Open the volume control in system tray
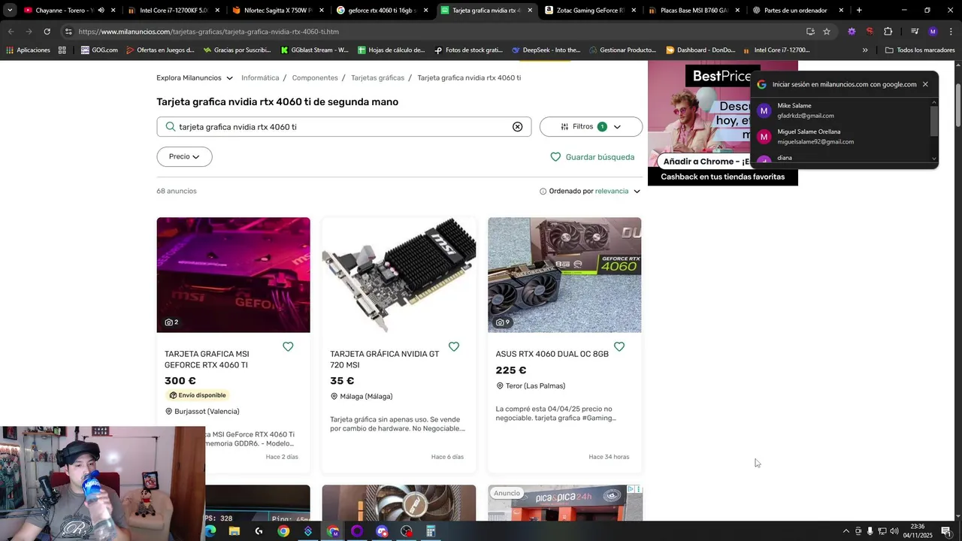This screenshot has width=962, height=541. [894, 531]
